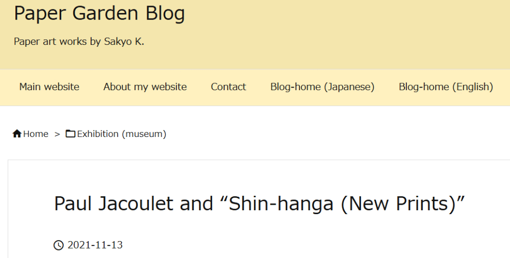The height and width of the screenshot is (258, 510).
Task: Click the 2021-11-13 publish date
Action: (x=95, y=245)
